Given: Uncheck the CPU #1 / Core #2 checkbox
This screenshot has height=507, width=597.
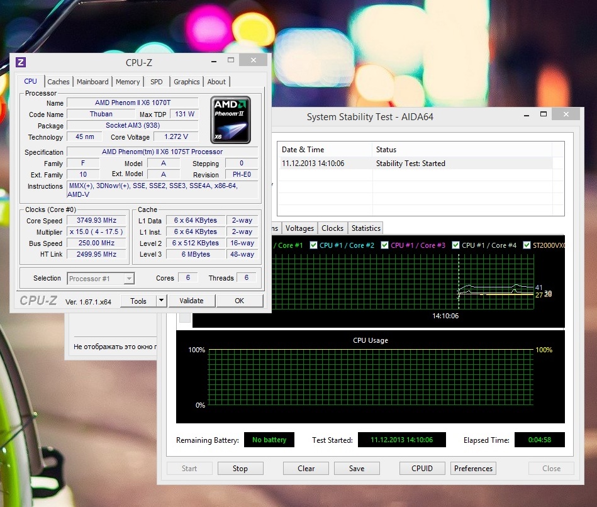Looking at the screenshot, I should 314,245.
